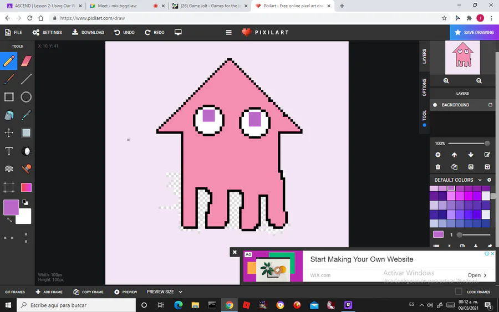Switch to the Game Jolt browser tab
Screen dimensions: 499x312
pyautogui.click(x=210, y=6)
